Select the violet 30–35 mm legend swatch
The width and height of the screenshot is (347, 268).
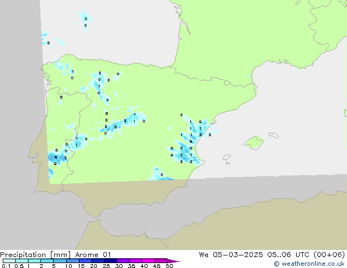123,261
